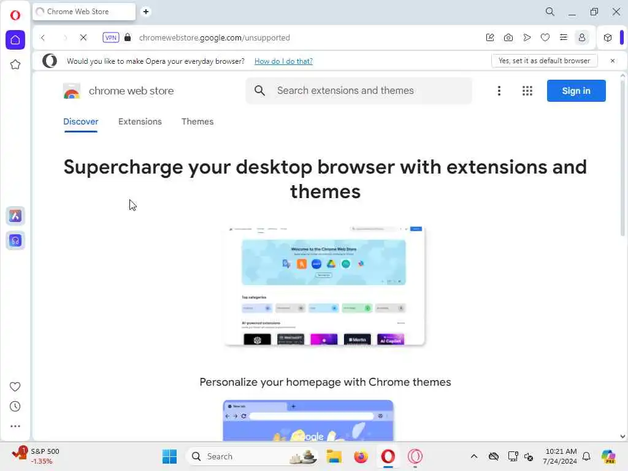Open the profile account icon in toolbar

[582, 37]
